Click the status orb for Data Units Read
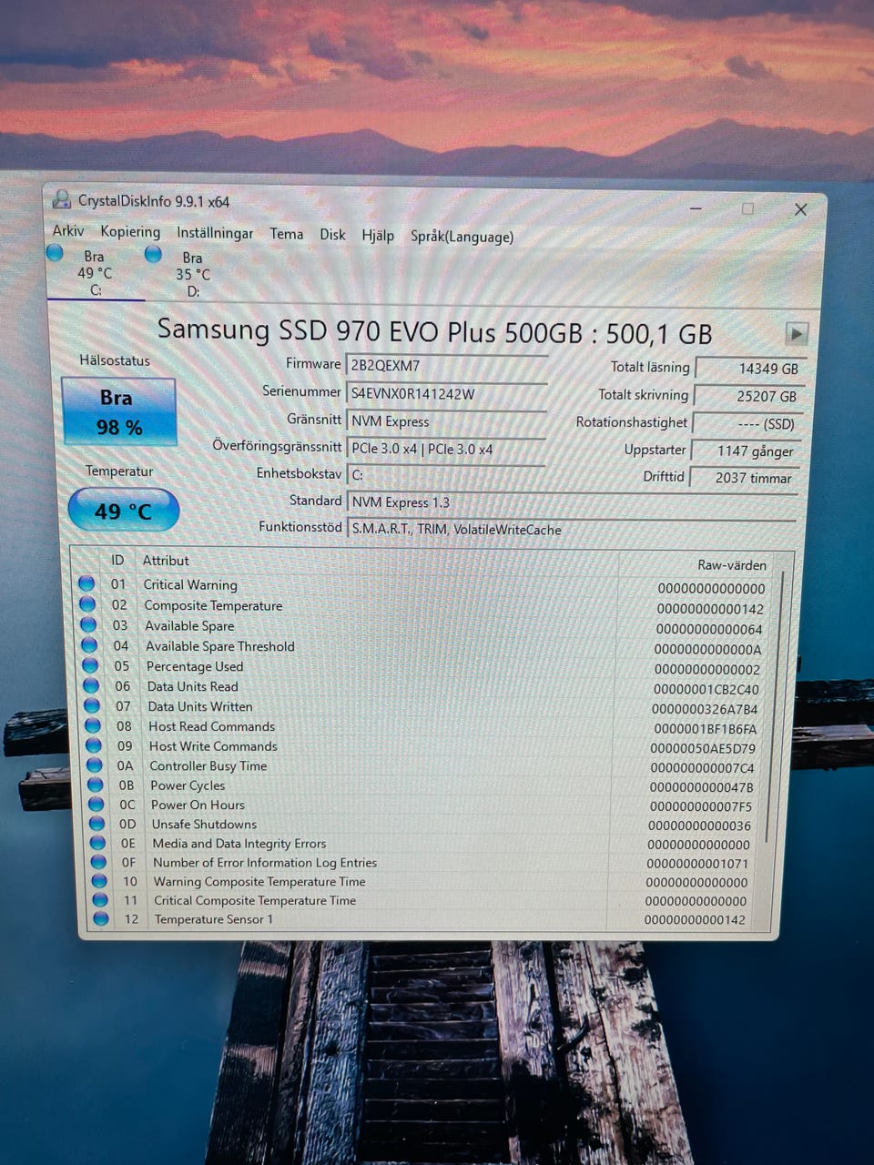The width and height of the screenshot is (874, 1165). pos(91,685)
